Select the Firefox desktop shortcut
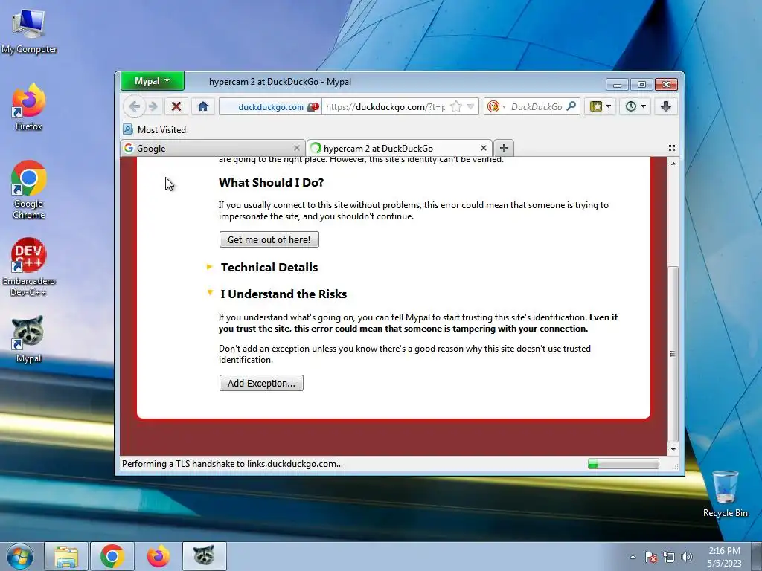This screenshot has height=571, width=762. point(29,107)
